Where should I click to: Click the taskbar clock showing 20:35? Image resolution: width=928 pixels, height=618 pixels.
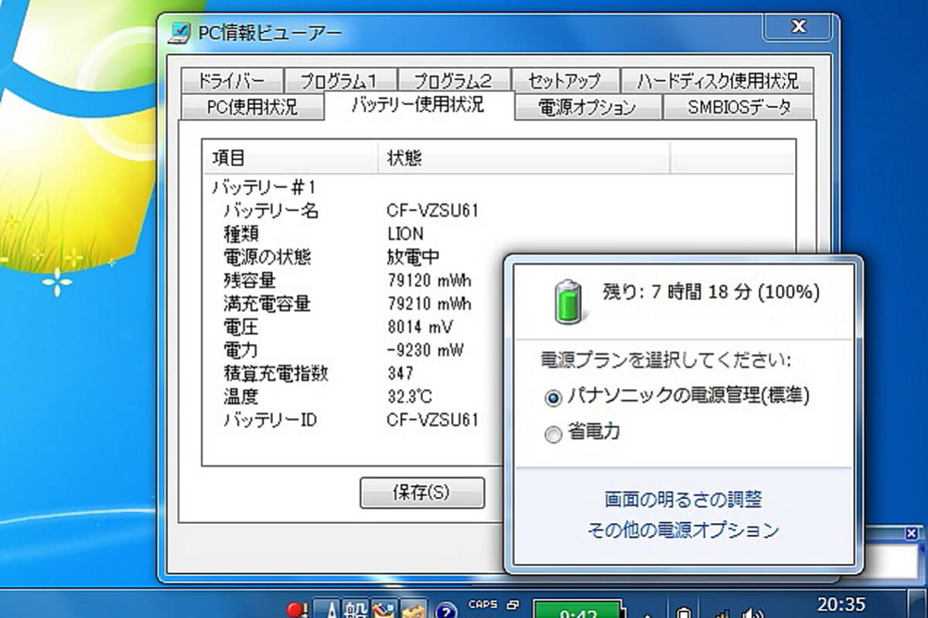pyautogui.click(x=841, y=604)
